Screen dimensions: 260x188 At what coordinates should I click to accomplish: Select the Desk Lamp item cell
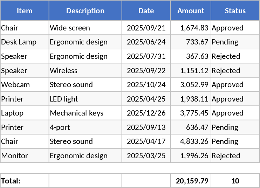(25, 42)
